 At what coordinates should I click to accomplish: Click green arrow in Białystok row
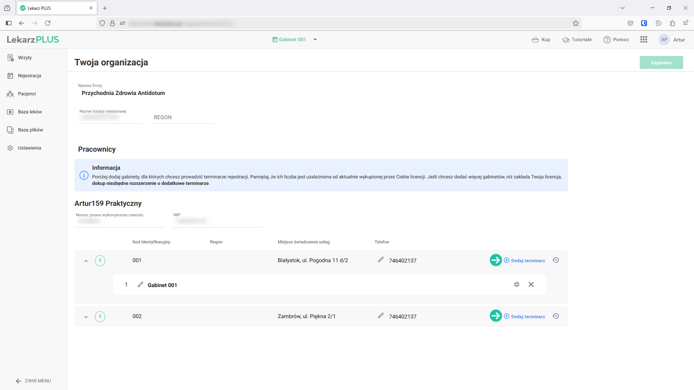click(496, 260)
